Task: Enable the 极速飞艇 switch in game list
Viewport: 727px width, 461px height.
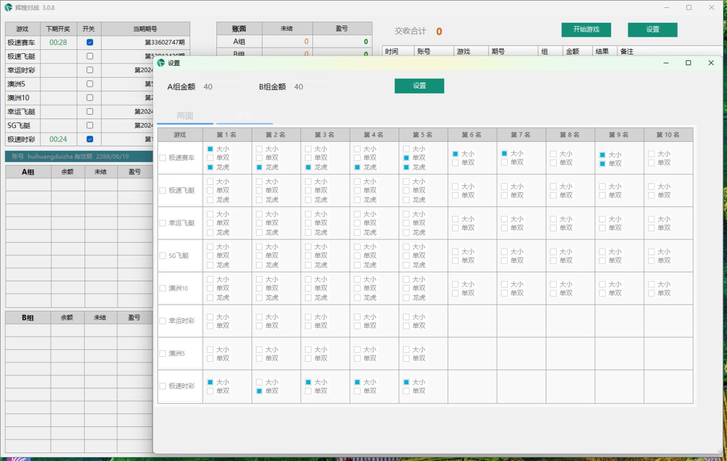Action: pos(89,56)
